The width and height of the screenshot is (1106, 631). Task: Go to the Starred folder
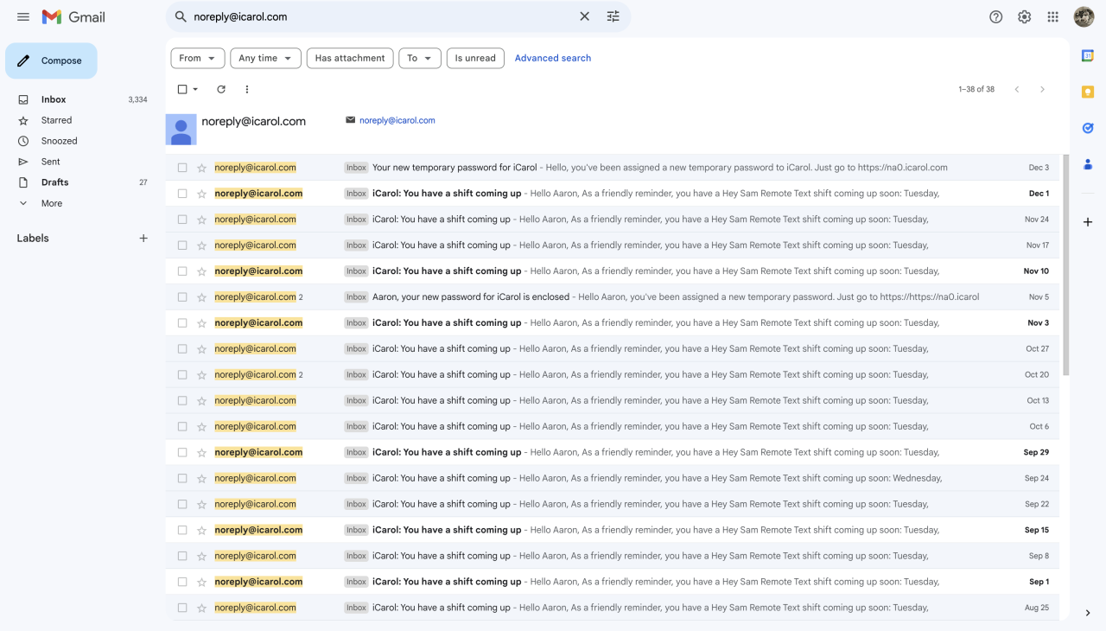pos(56,120)
